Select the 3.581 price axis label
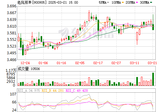 [x=11, y=33]
